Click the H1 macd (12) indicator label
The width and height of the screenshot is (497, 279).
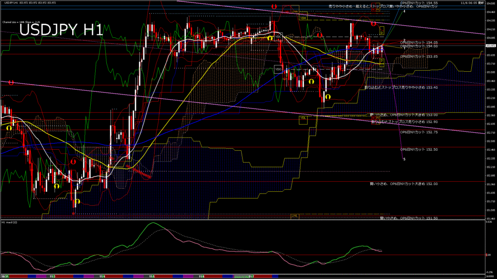[10, 222]
